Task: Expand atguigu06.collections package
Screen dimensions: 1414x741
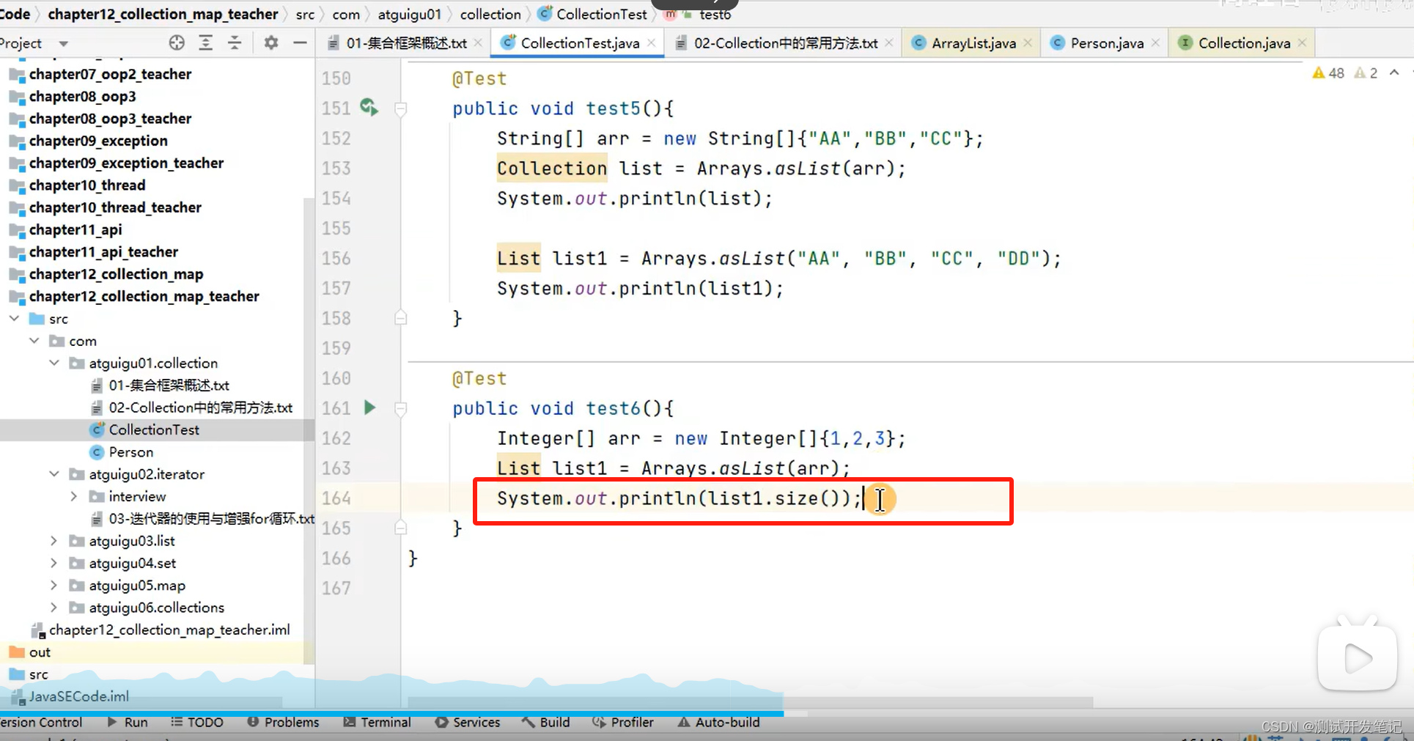Action: tap(54, 608)
